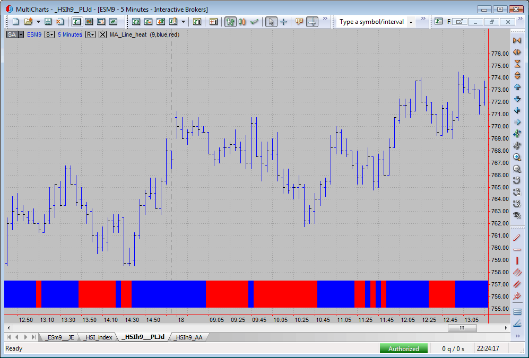
Task: Switch to the _HSI_index workspace tab
Action: pyautogui.click(x=98, y=337)
